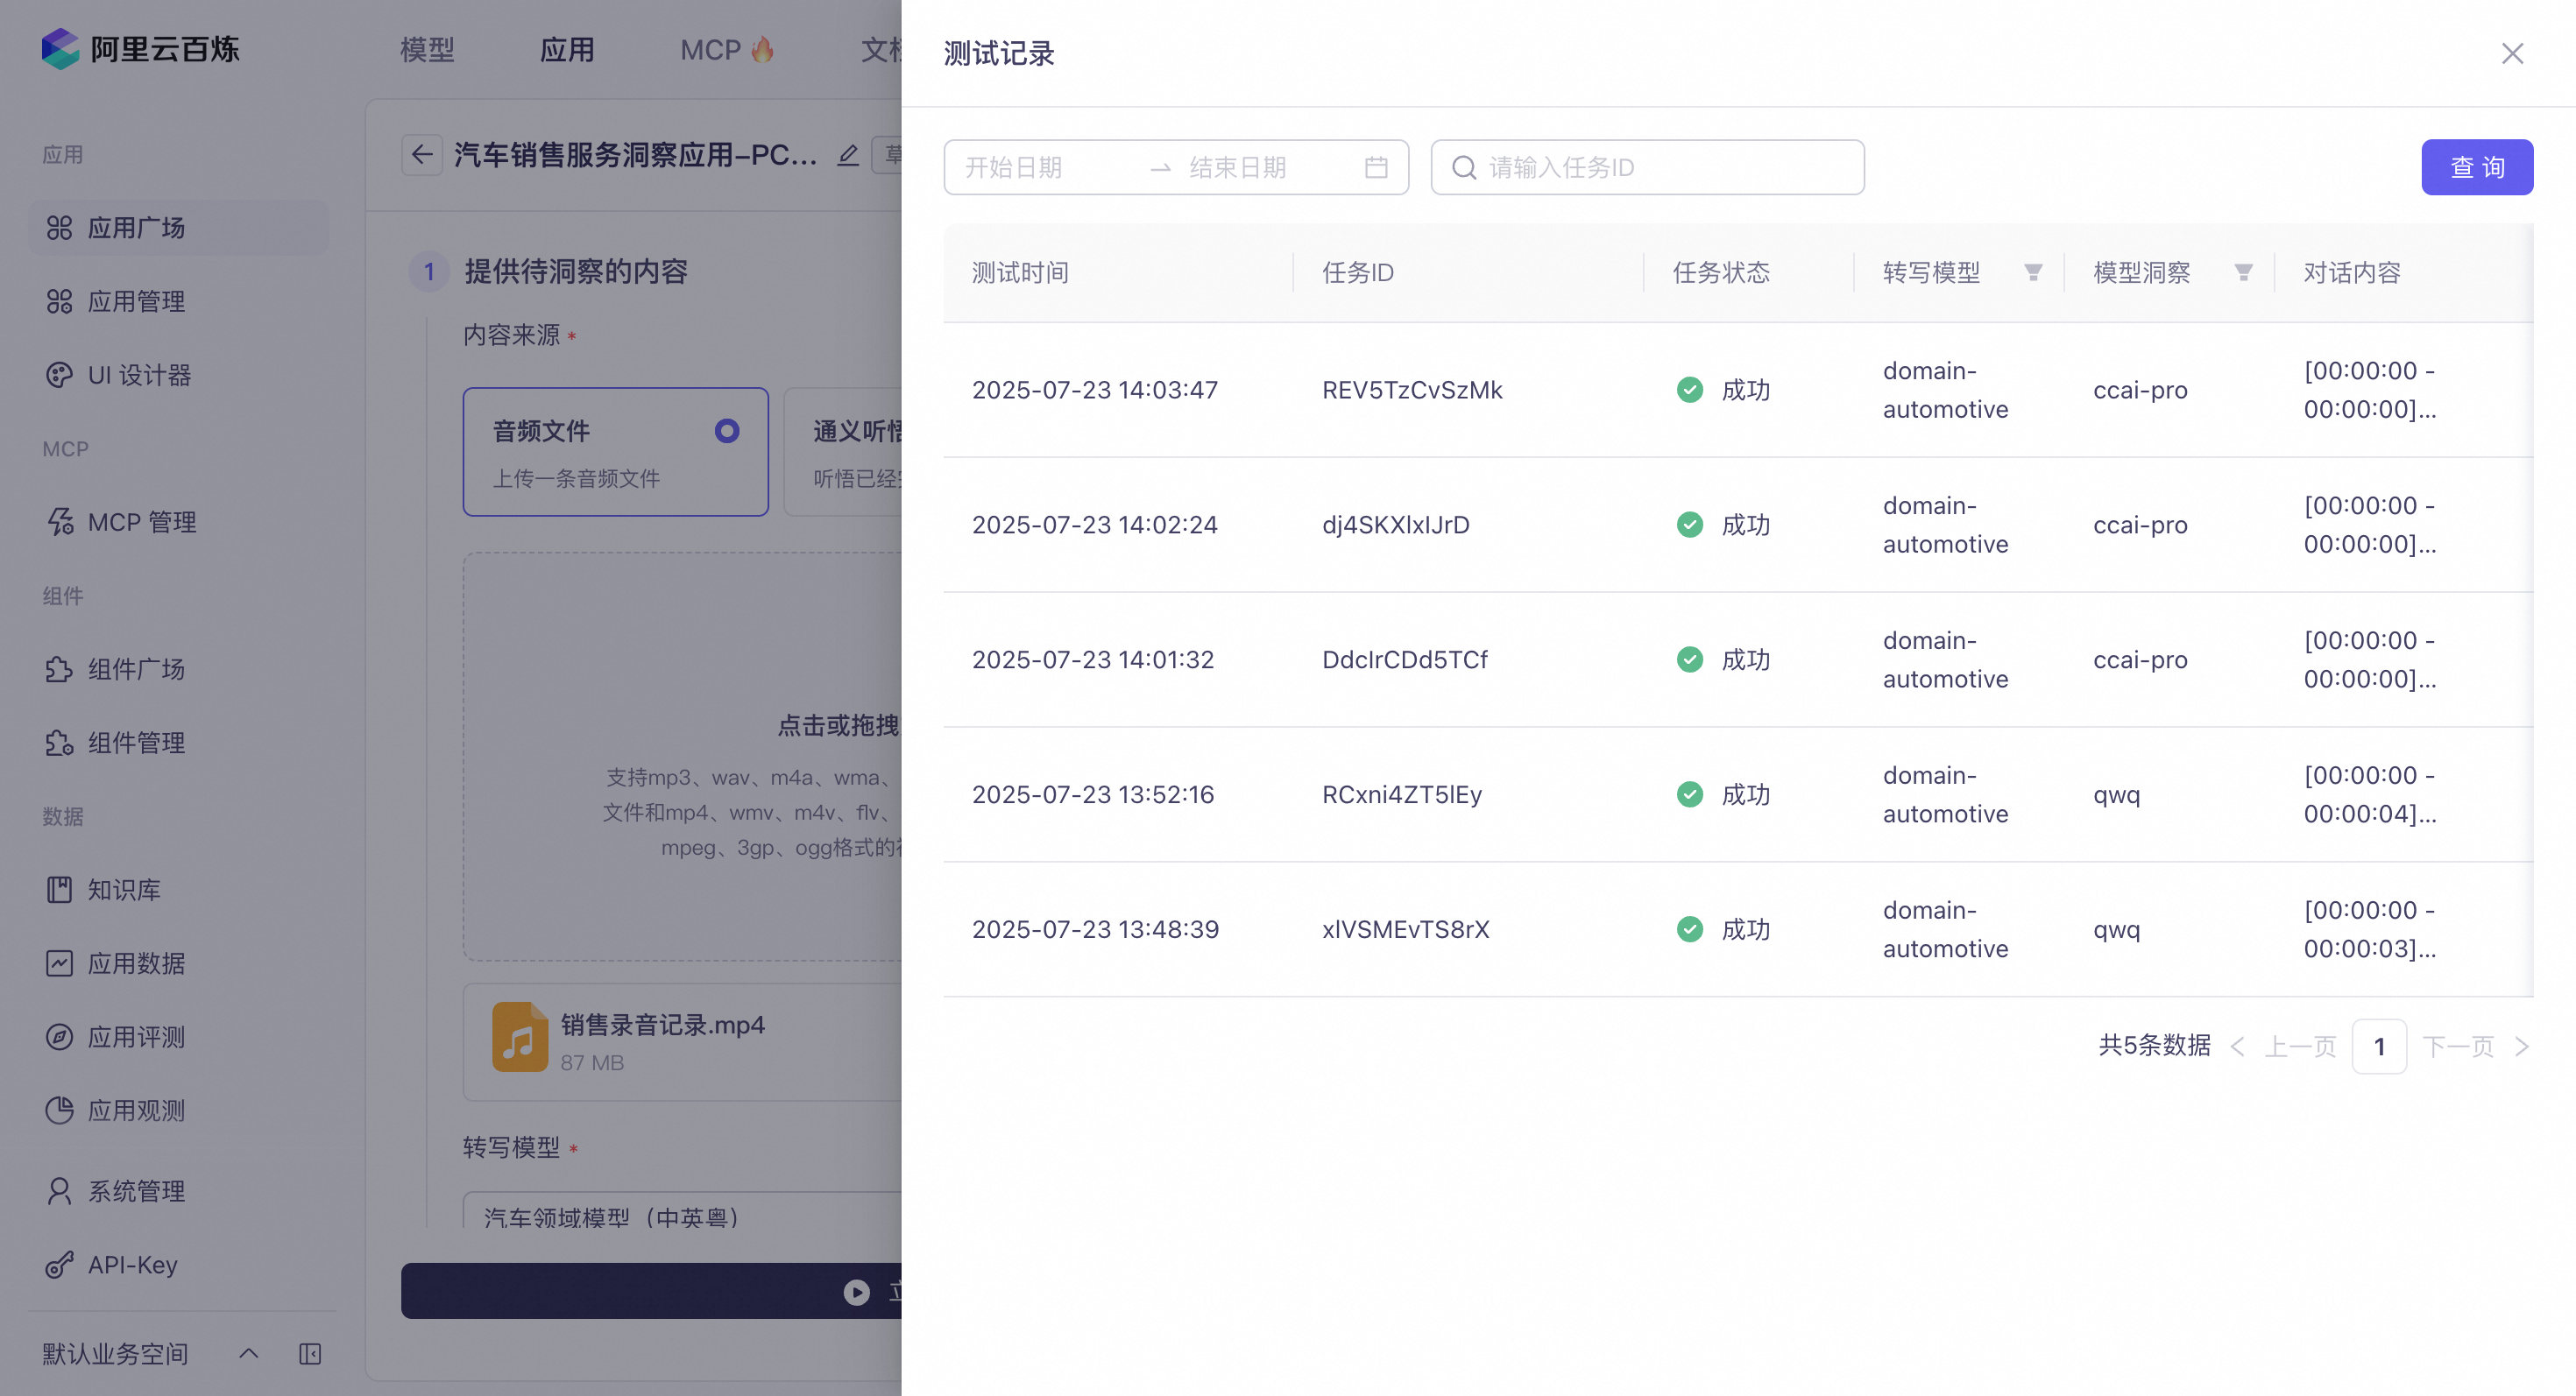
Task: Click the 应用观测 pie icon
Action: 59,1110
